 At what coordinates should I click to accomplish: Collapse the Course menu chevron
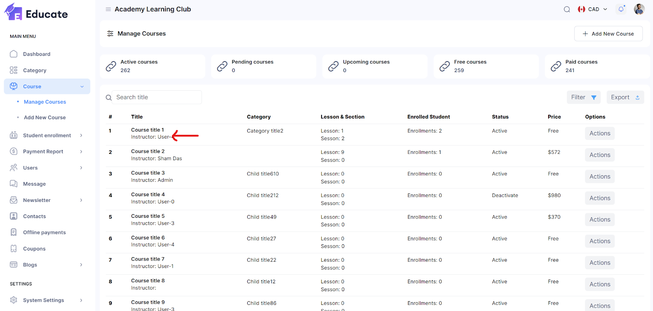coord(82,87)
